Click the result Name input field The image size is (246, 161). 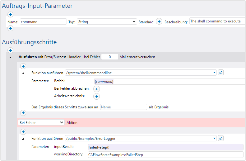[123, 107]
